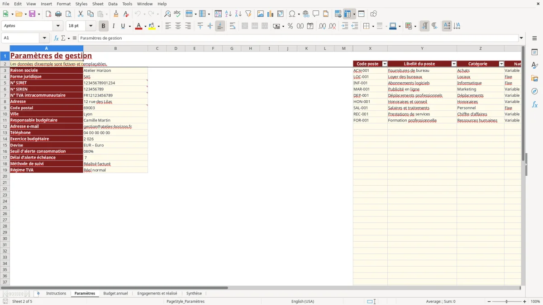Open the Font Size dropdown arrow
The width and height of the screenshot is (543, 305).
click(x=90, y=26)
